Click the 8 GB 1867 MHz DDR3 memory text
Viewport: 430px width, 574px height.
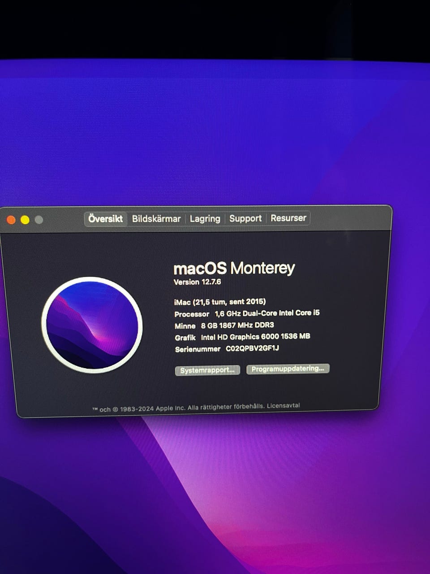237,325
